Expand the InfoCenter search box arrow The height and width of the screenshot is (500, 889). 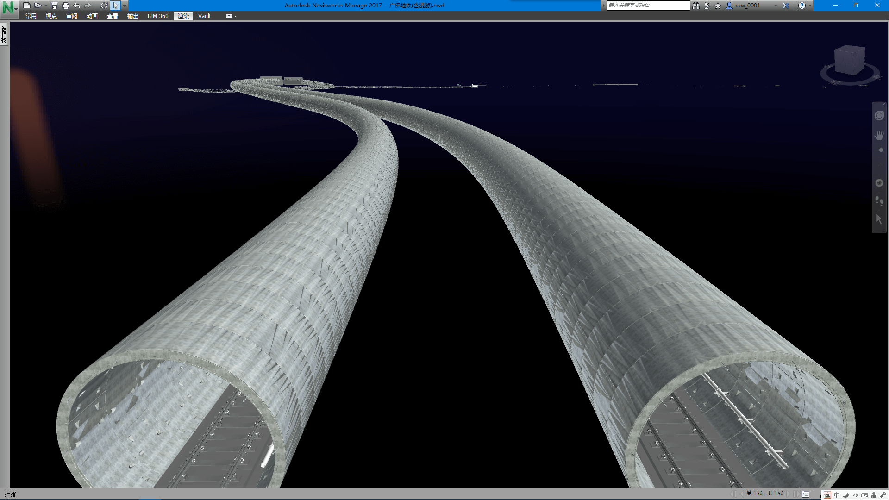click(x=603, y=6)
